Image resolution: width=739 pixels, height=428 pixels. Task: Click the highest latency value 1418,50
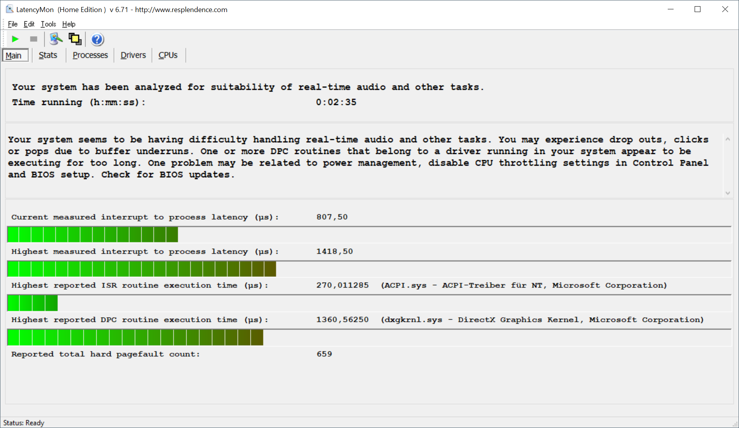[x=334, y=252]
